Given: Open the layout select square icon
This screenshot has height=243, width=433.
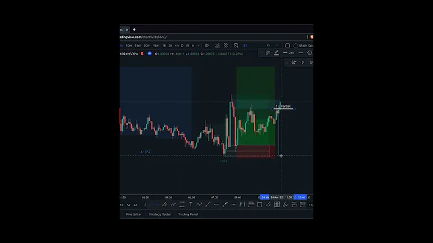Looking at the screenshot, I should tap(287, 46).
